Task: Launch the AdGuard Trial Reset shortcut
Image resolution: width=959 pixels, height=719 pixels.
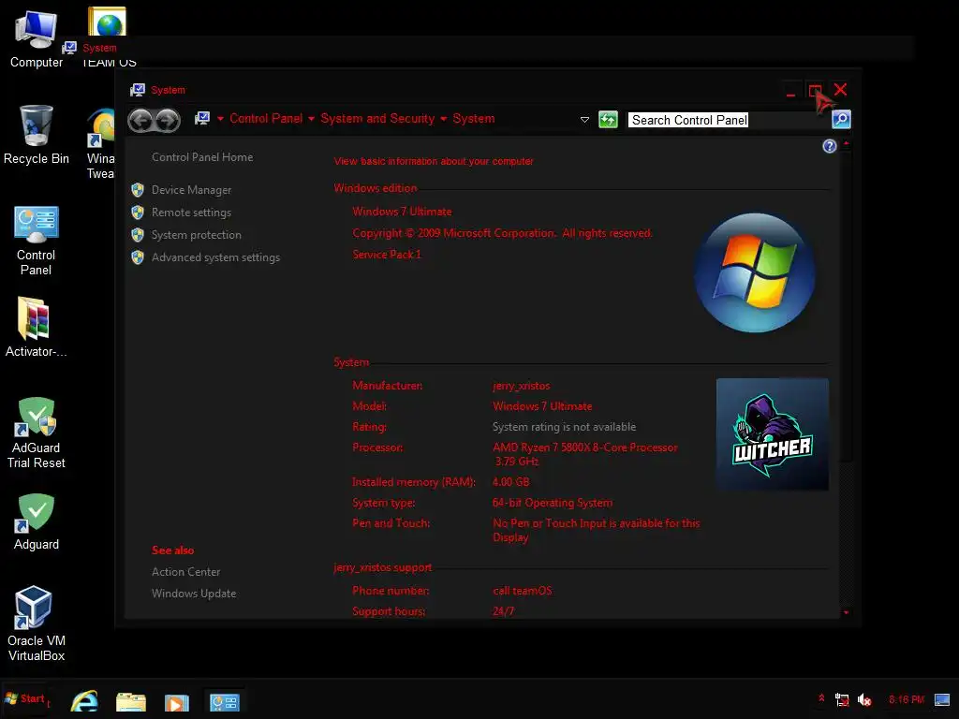Action: click(37, 433)
